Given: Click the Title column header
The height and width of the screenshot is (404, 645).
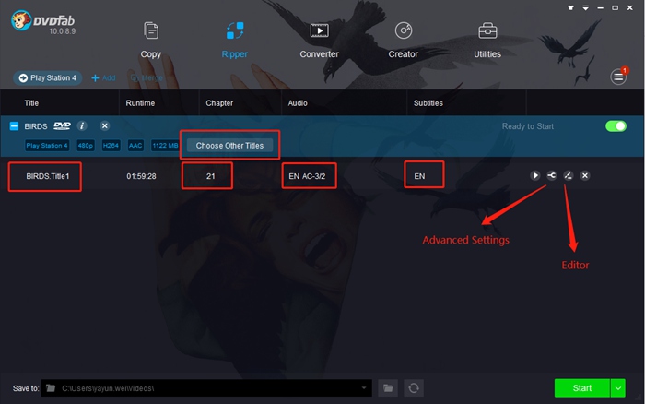Looking at the screenshot, I should tap(31, 103).
